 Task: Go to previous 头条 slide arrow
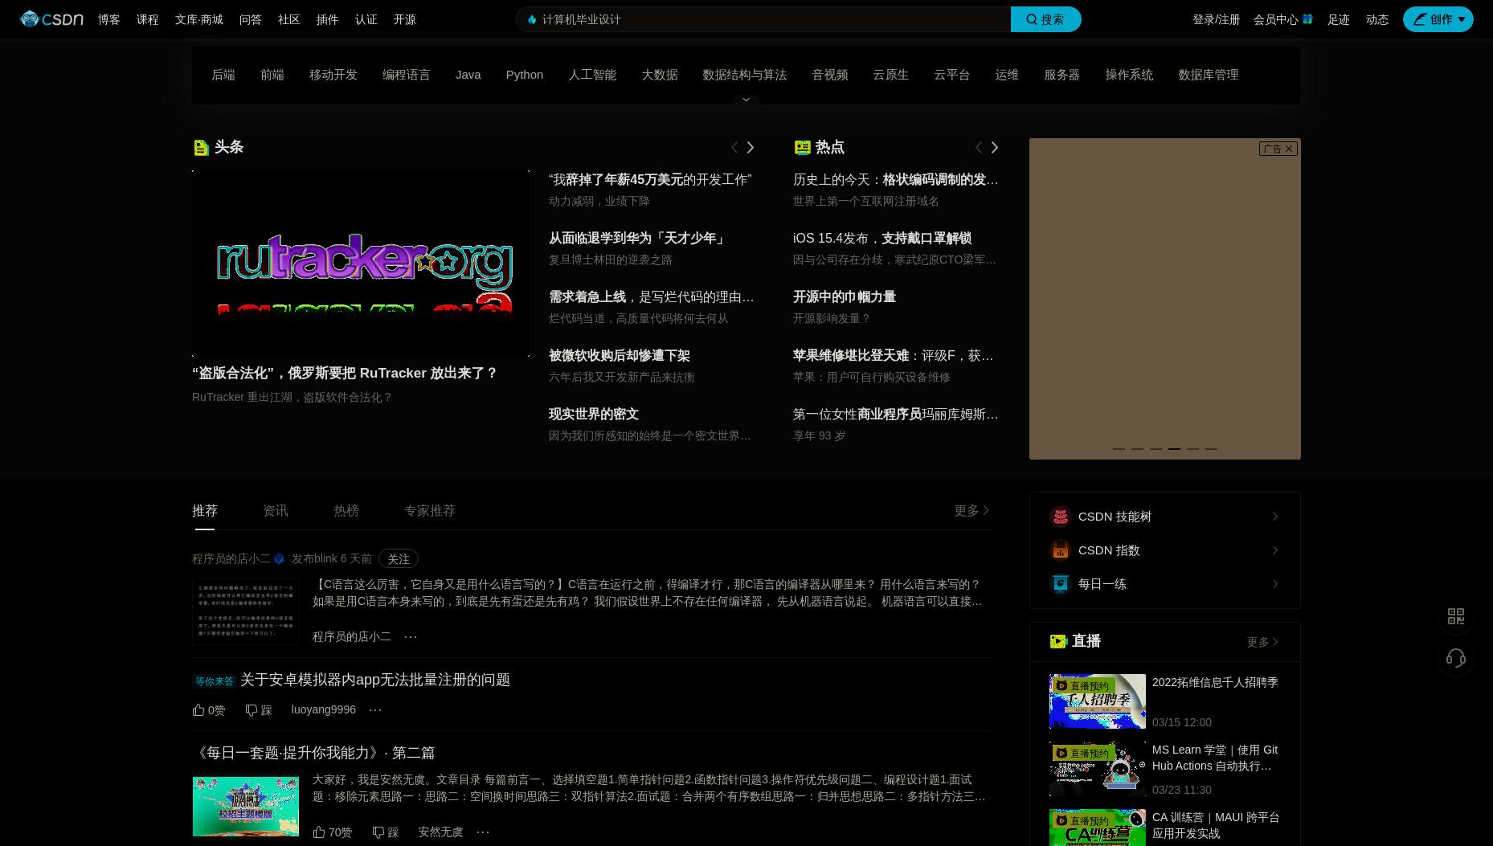pyautogui.click(x=734, y=147)
